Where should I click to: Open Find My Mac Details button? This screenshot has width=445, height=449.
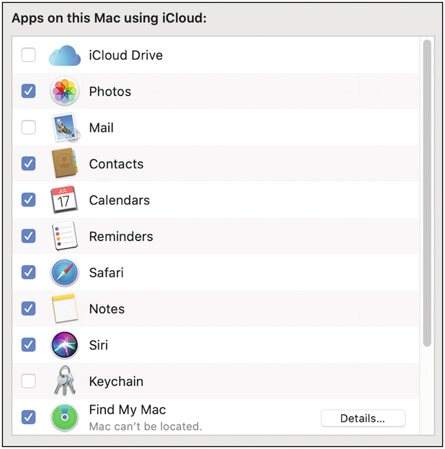coord(363,418)
